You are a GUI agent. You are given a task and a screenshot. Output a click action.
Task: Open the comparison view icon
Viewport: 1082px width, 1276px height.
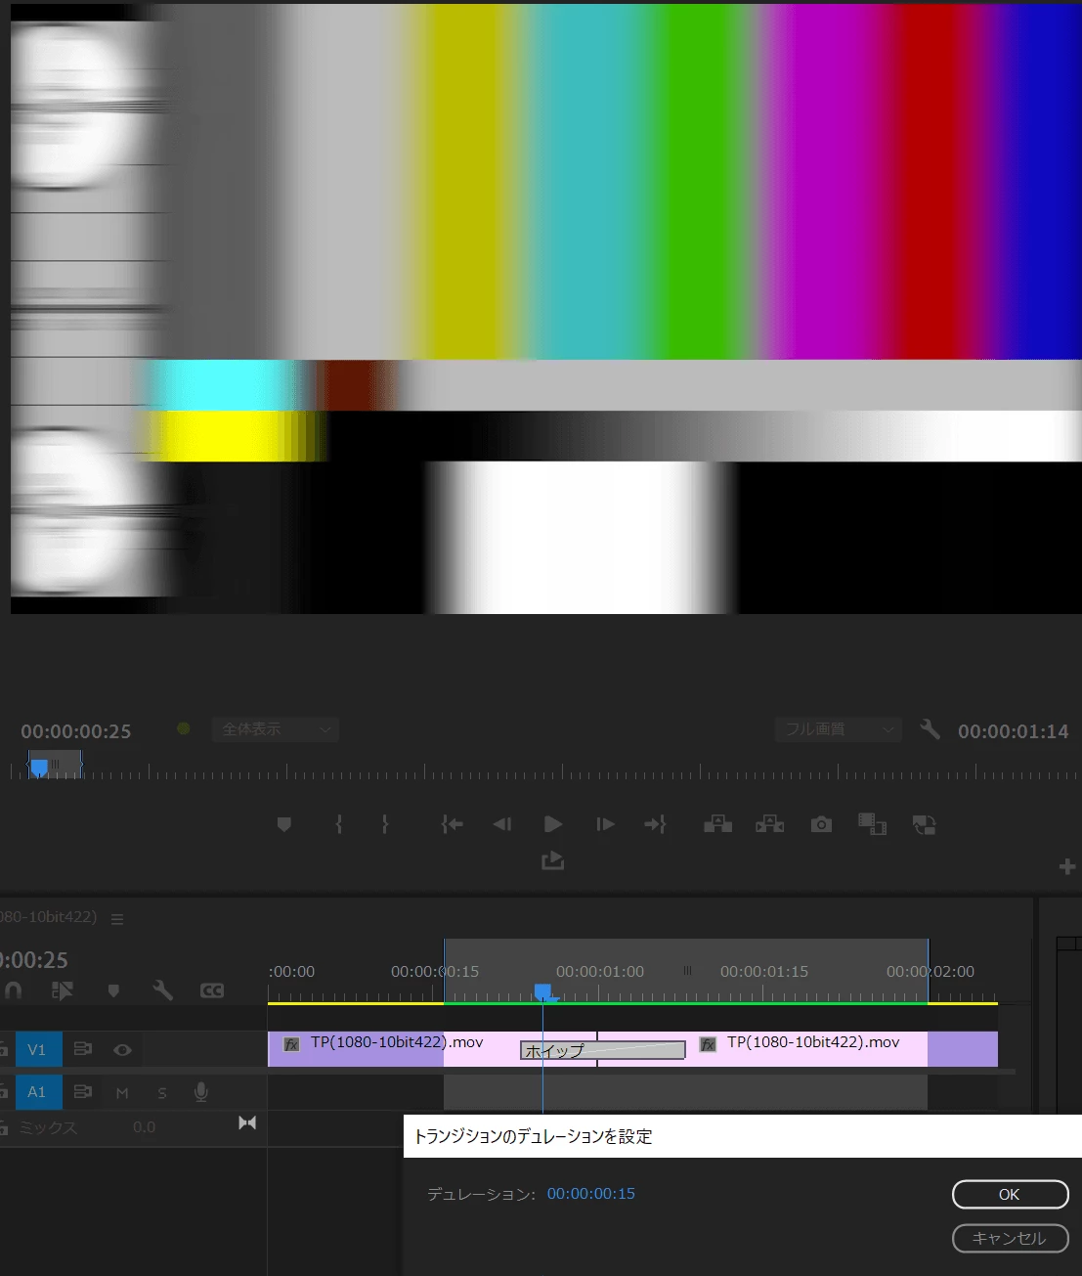click(872, 824)
